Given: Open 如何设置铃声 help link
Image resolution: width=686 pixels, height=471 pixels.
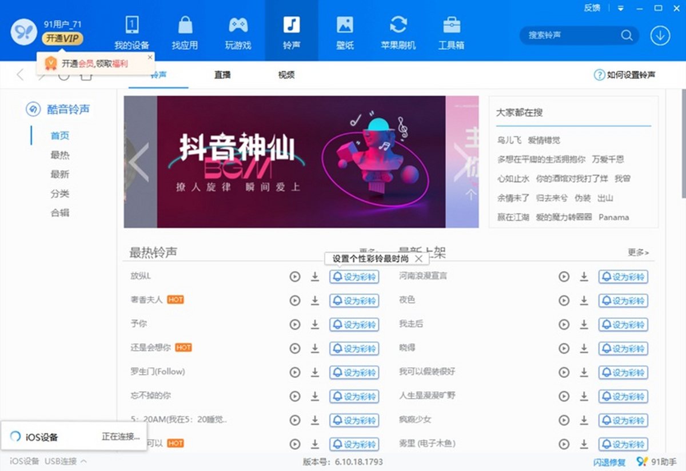Looking at the screenshot, I should [625, 75].
